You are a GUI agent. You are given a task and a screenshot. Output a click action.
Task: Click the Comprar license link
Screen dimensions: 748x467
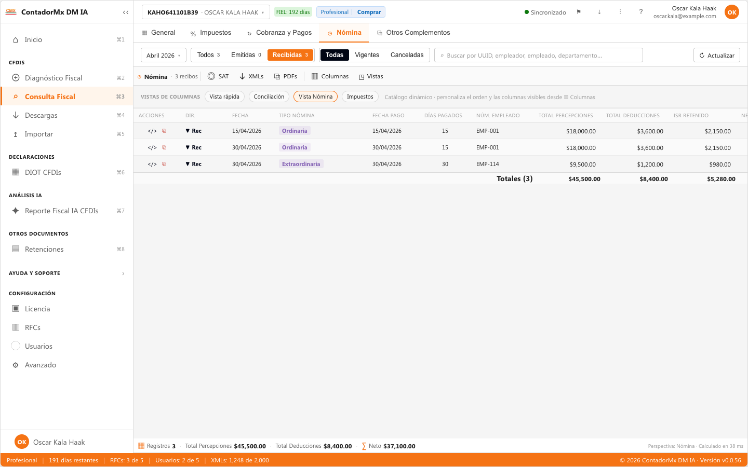tap(369, 12)
